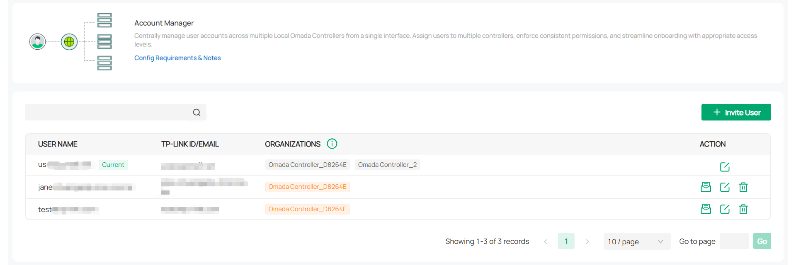Open Config Requirements & Notes link
The width and height of the screenshot is (796, 265).
click(177, 58)
